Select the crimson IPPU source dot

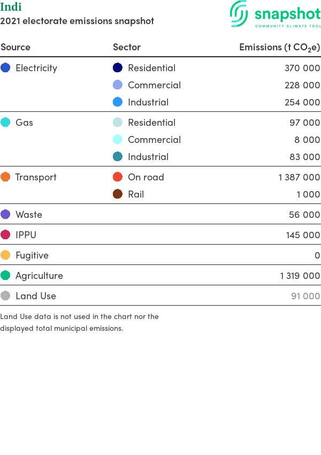[x=5, y=234]
